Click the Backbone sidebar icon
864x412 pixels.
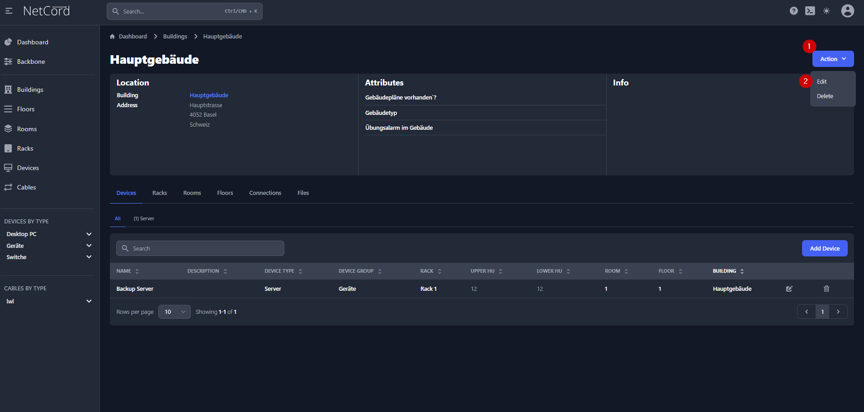[x=8, y=62]
